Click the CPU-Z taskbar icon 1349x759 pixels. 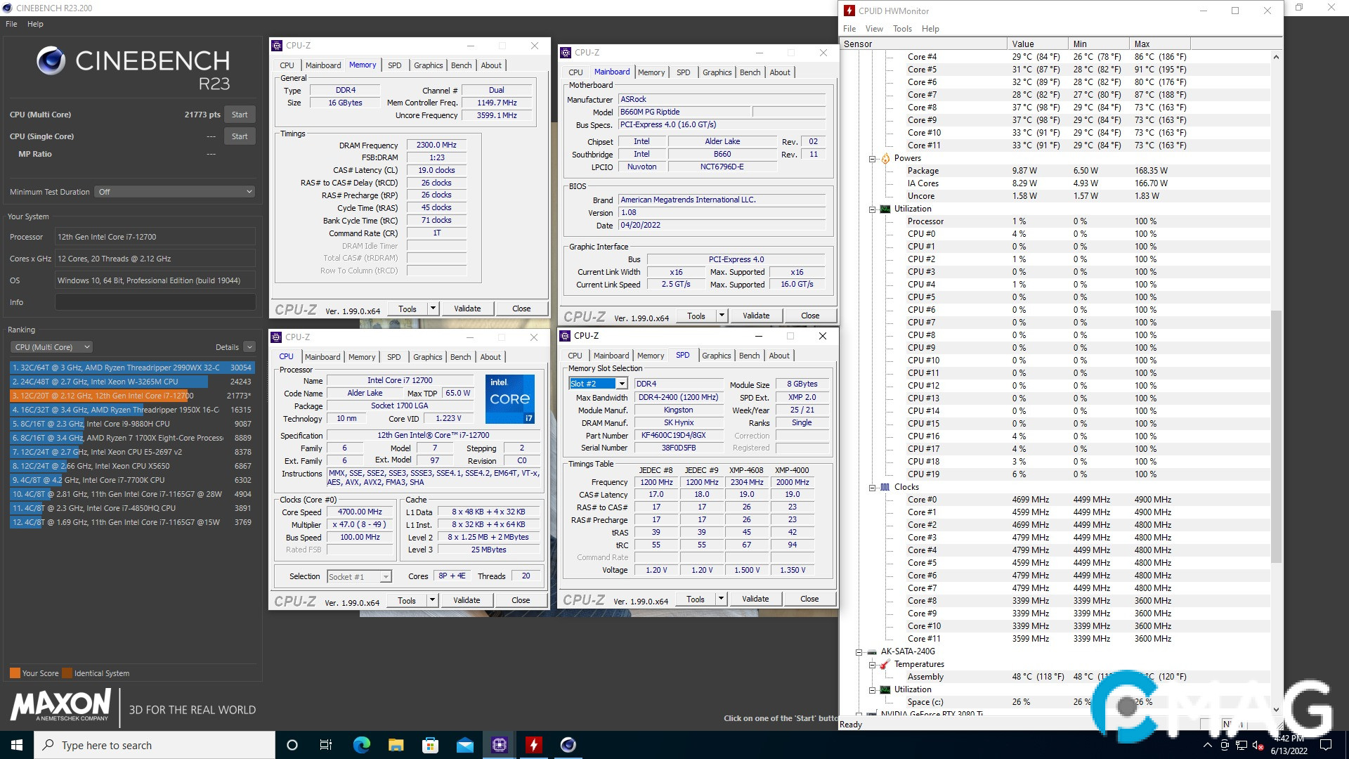500,745
